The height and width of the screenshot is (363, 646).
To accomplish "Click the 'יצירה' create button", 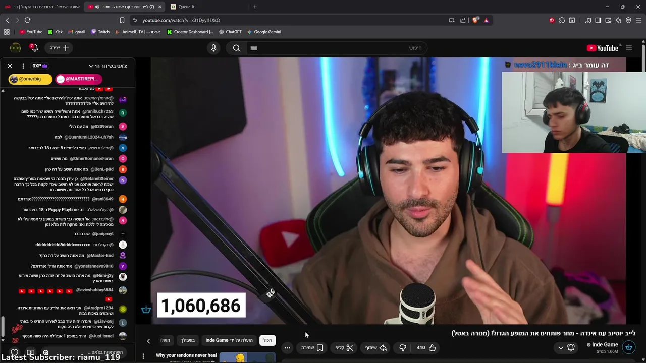I will pyautogui.click(x=59, y=48).
